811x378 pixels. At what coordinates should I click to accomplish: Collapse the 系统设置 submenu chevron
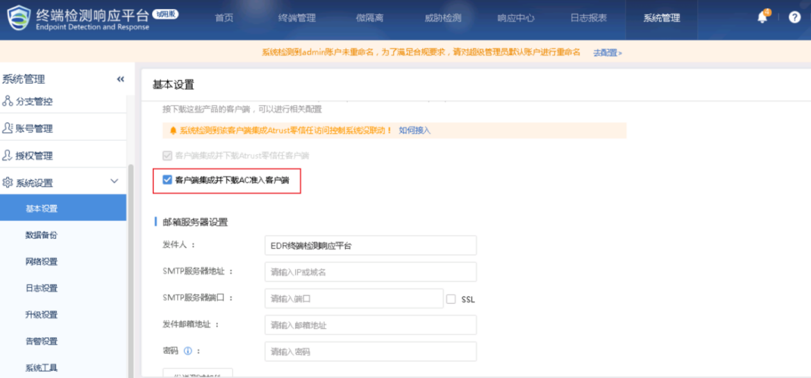[x=115, y=182]
